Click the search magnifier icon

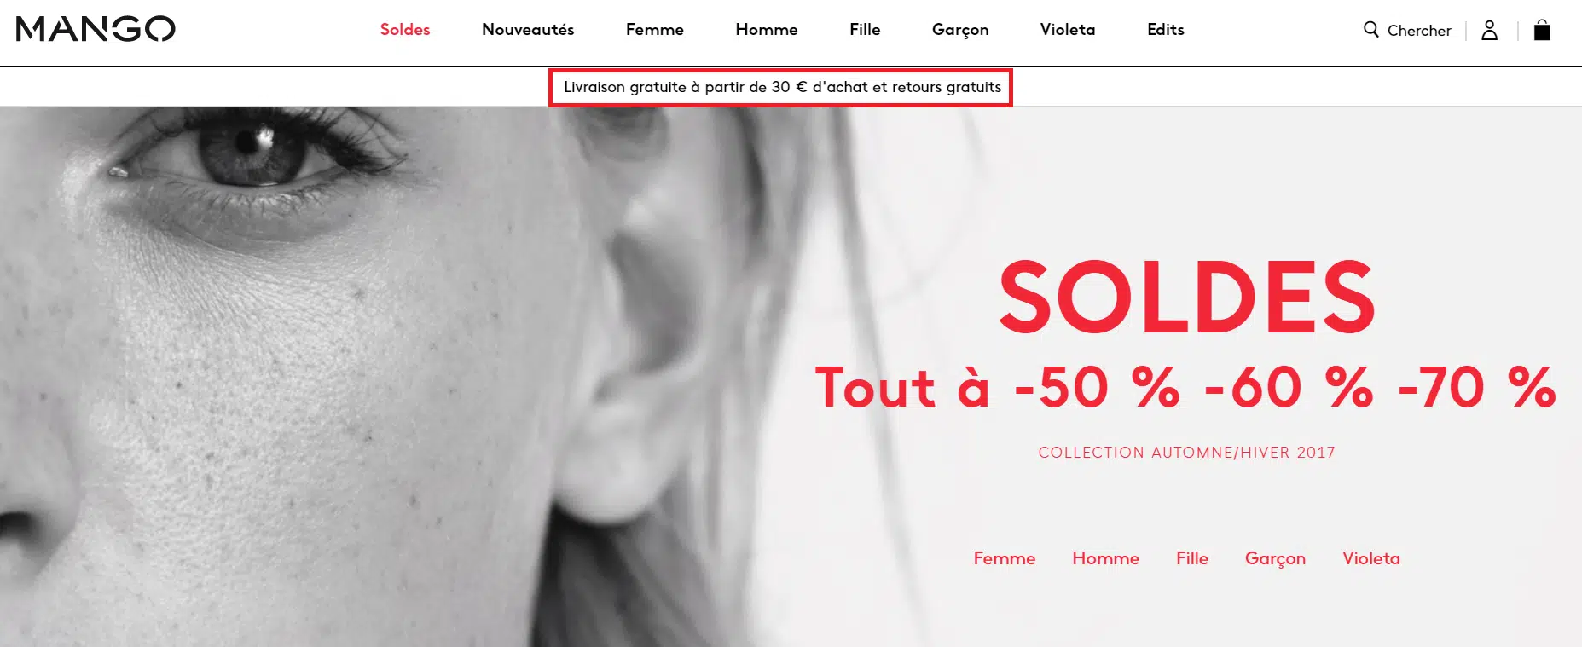coord(1371,30)
